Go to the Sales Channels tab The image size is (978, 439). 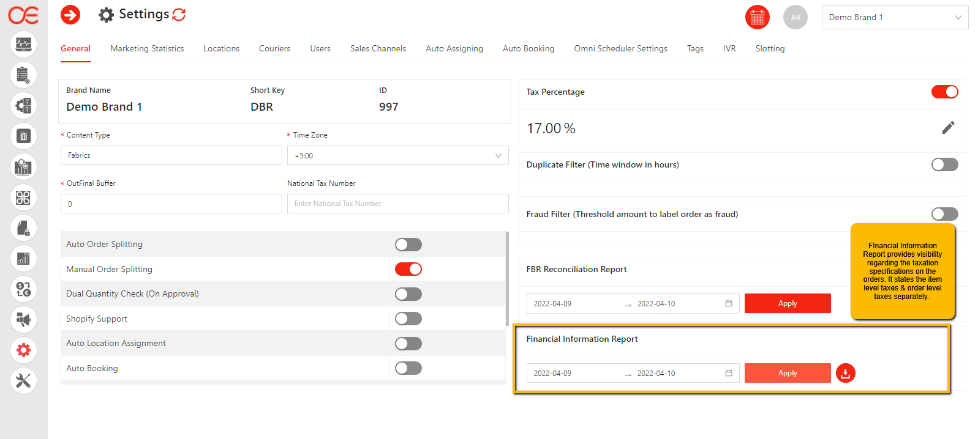pos(378,48)
